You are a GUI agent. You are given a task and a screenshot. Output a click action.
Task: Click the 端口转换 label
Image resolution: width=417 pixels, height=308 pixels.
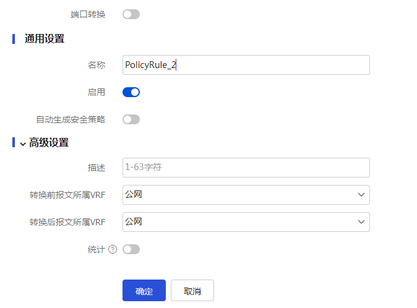point(88,14)
